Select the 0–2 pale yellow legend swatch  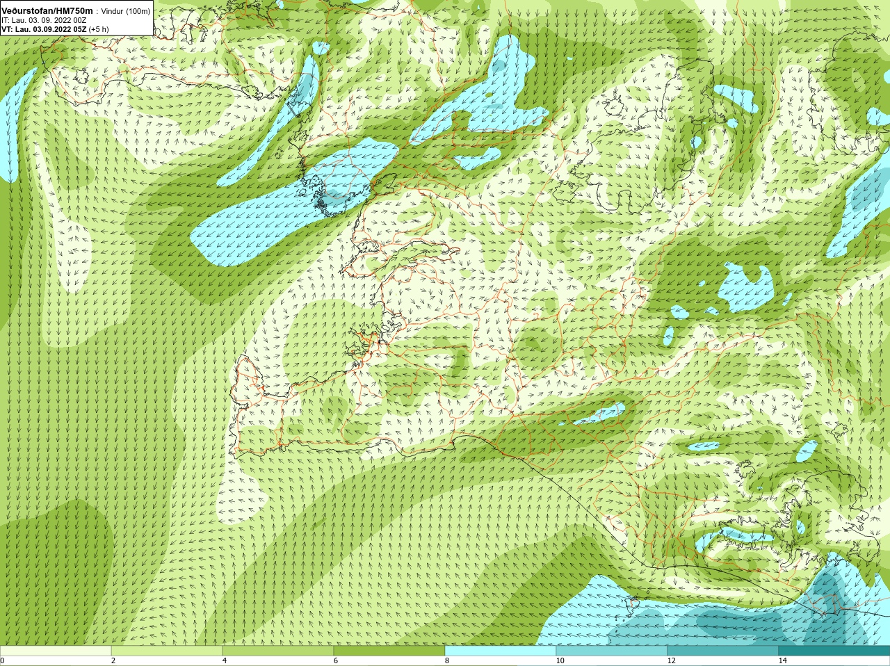(56, 651)
